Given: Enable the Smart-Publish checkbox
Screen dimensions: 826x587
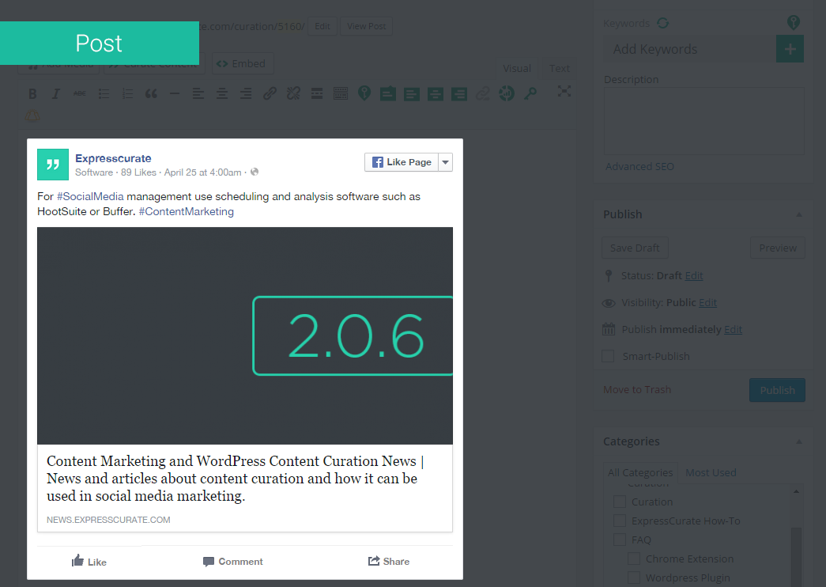Looking at the screenshot, I should [x=608, y=356].
